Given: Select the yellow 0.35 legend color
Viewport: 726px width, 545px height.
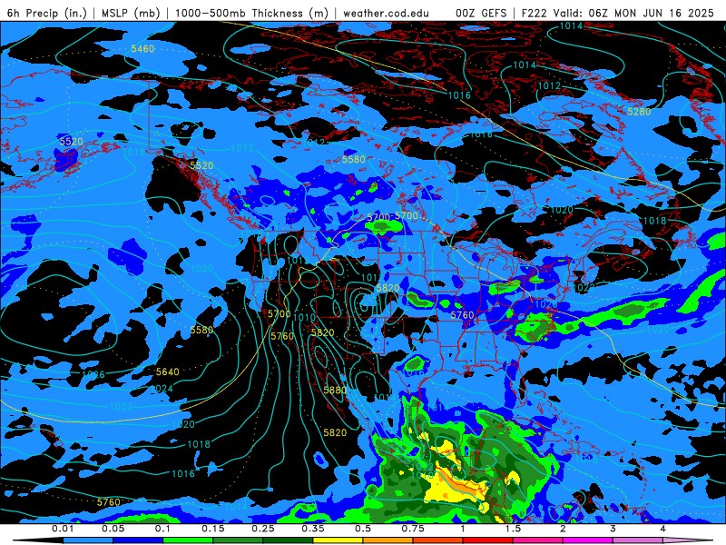Looking at the screenshot, I should click(x=338, y=540).
